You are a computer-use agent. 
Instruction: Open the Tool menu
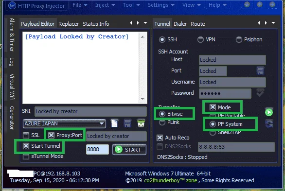click(131, 5)
